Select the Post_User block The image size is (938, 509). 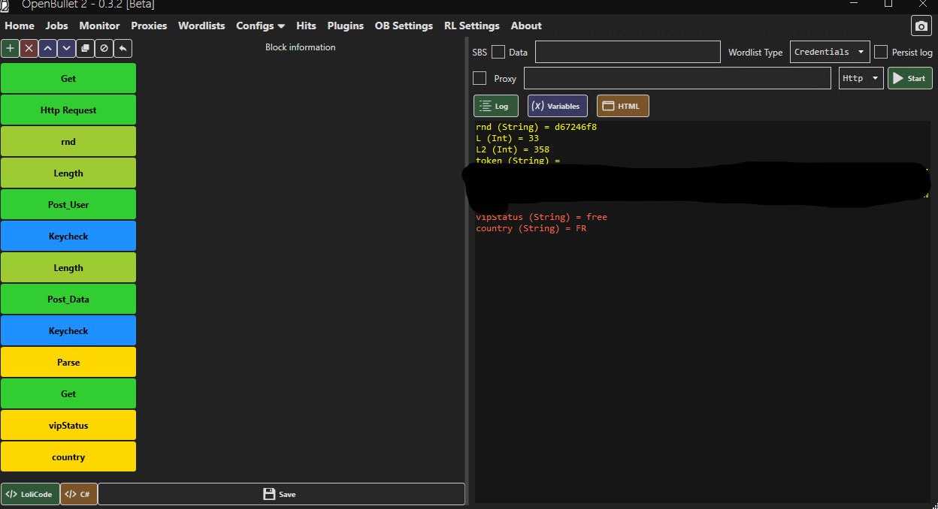tap(68, 204)
